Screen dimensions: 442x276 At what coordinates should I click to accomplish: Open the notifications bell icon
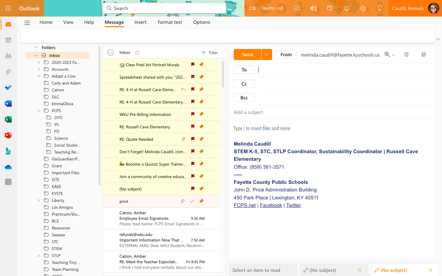347,8
